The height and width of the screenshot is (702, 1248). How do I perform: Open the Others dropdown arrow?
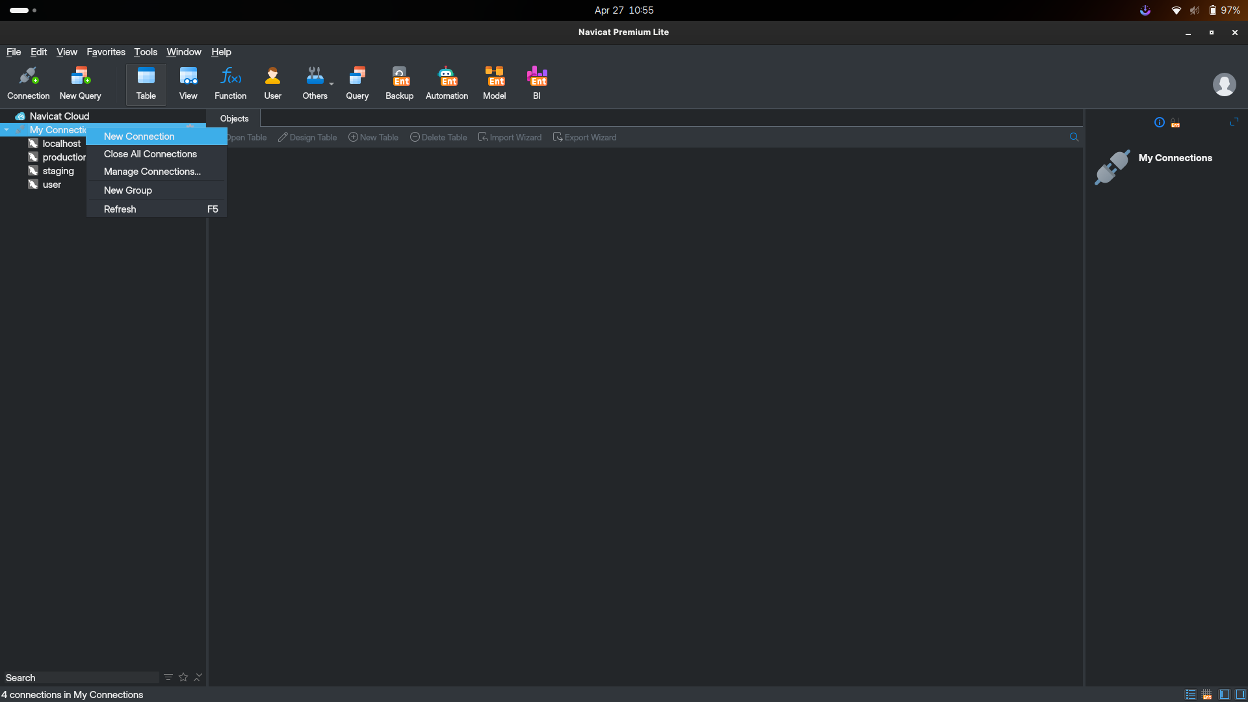coord(331,84)
